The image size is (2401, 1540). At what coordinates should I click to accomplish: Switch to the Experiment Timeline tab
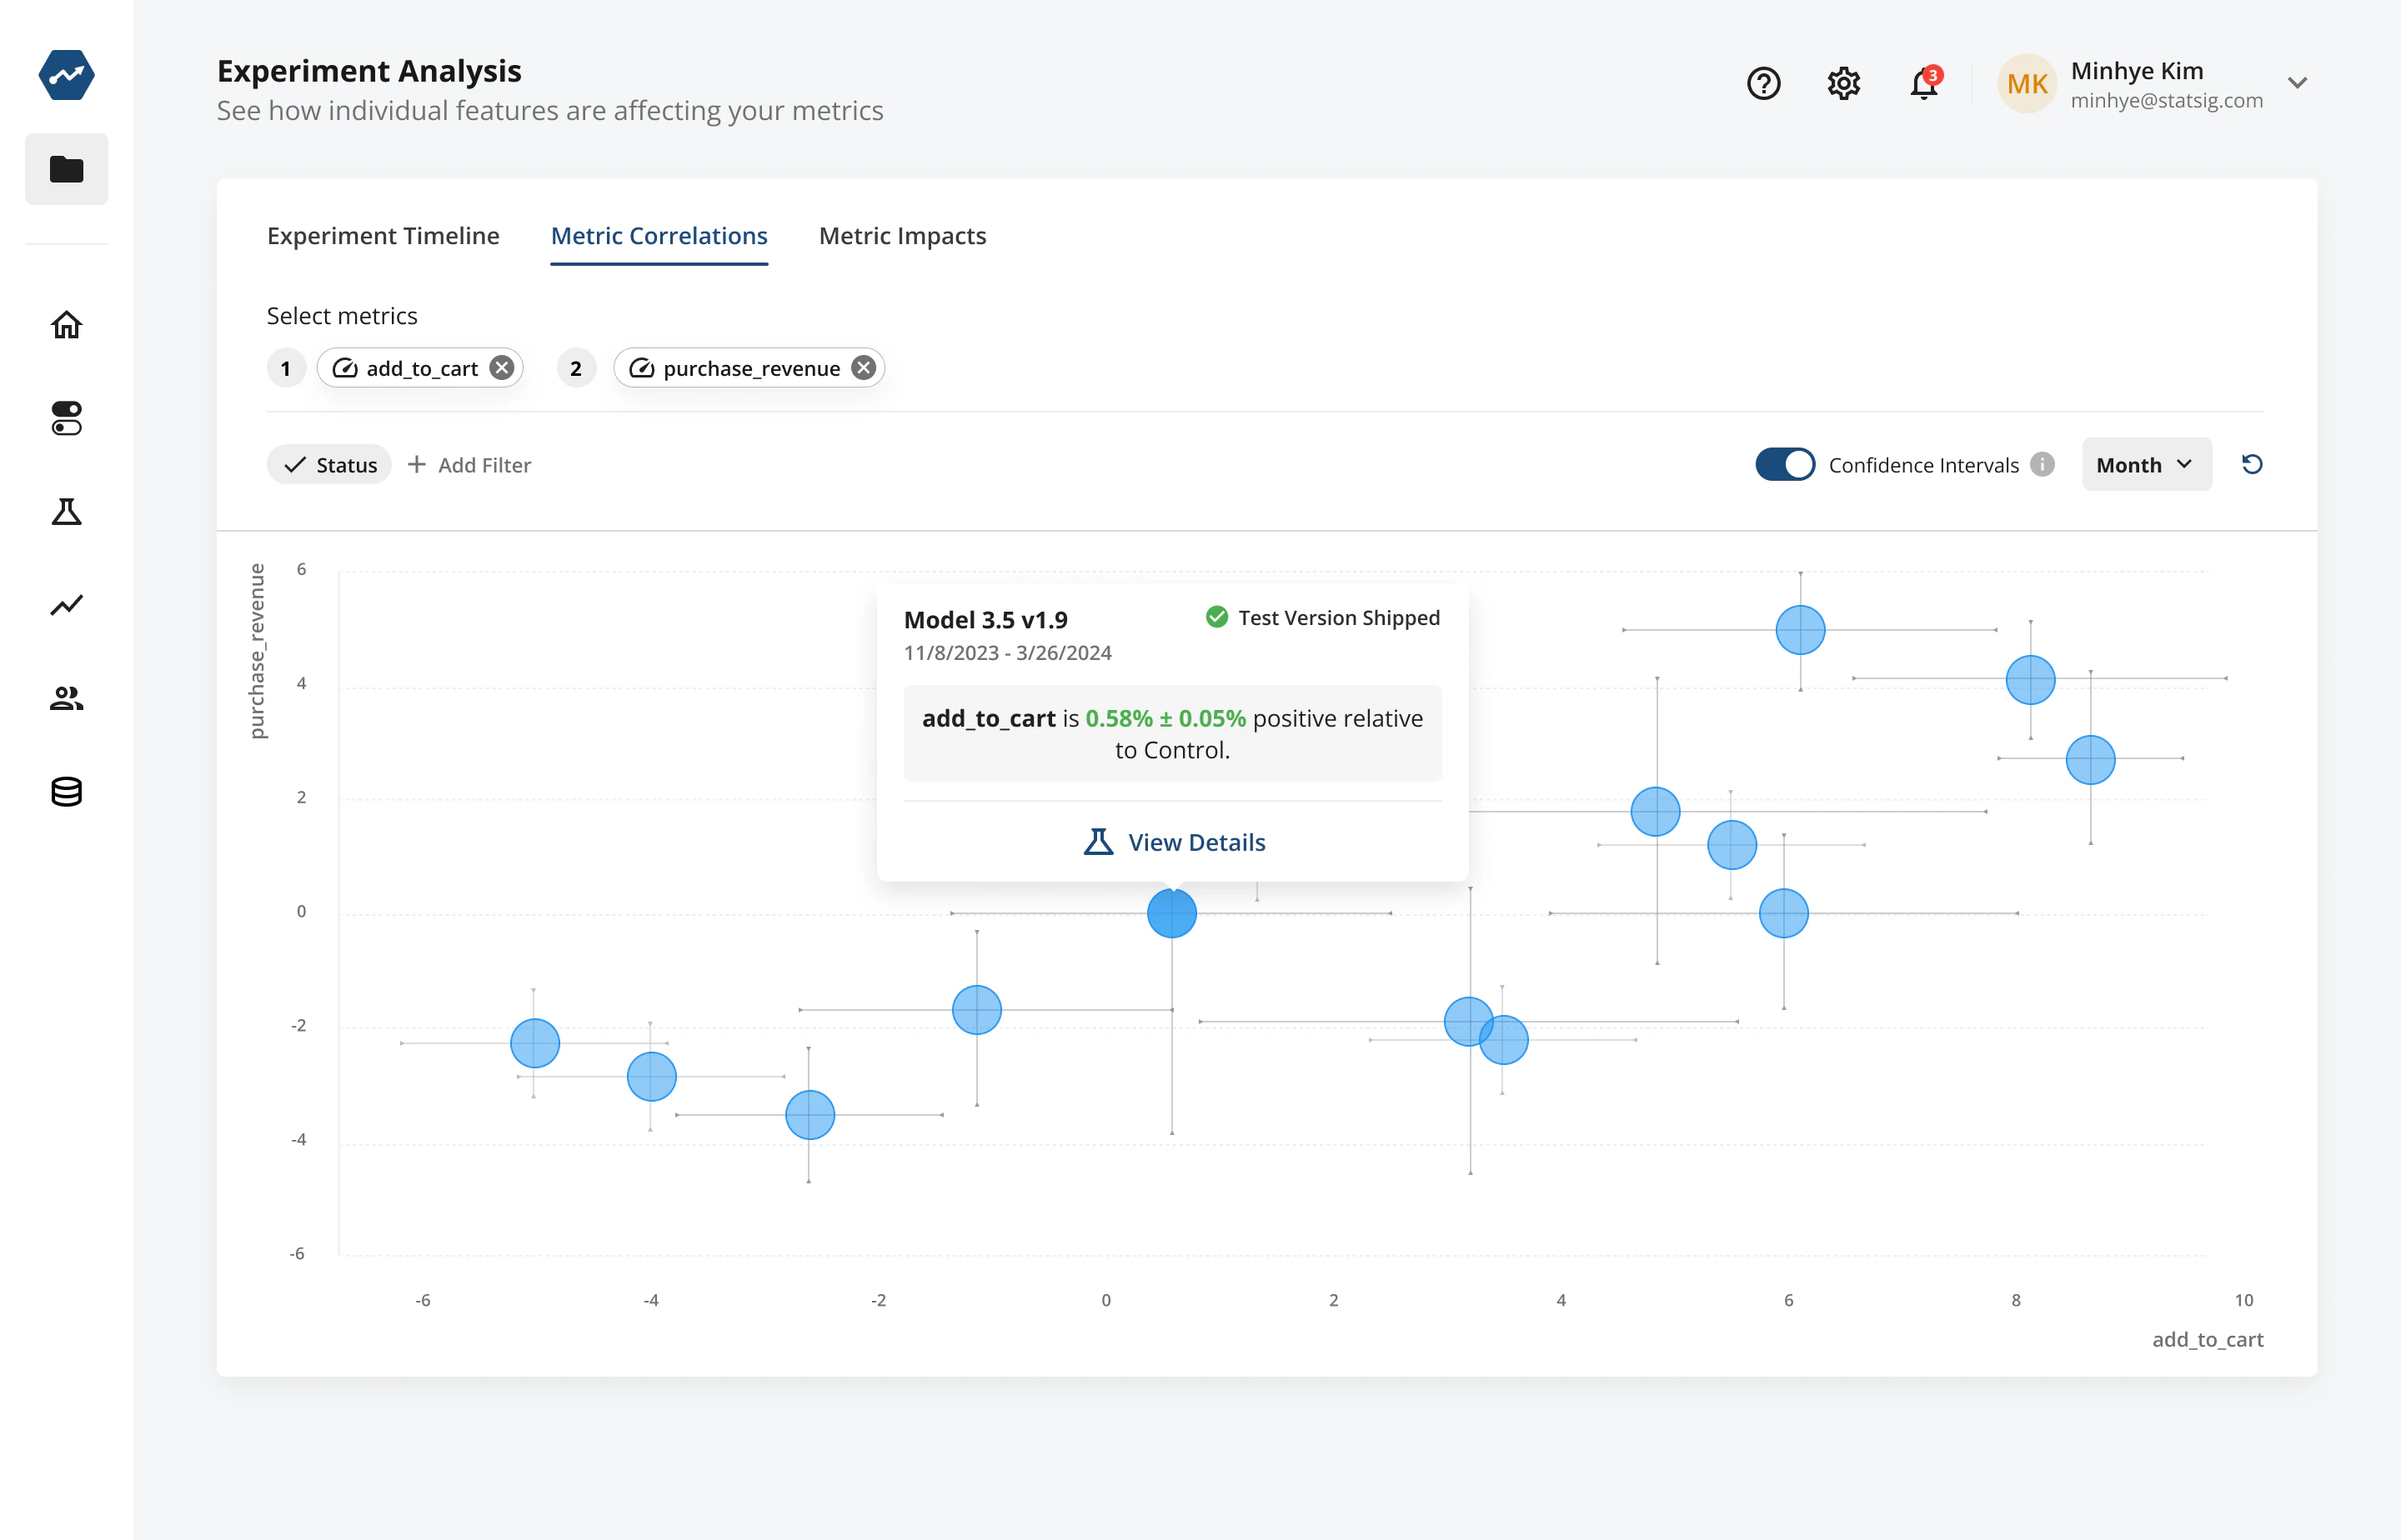[x=383, y=236]
